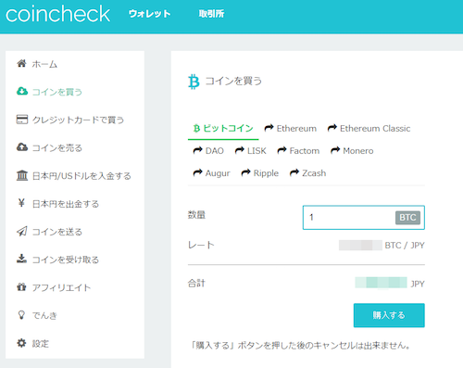
Task: Click the arrow icon beside DAO
Action: [x=197, y=150]
